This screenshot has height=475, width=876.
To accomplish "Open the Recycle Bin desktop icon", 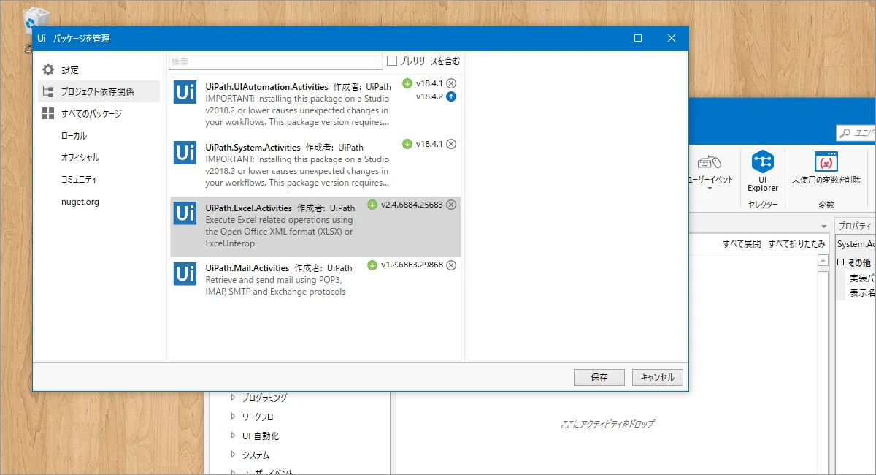I will [36, 22].
